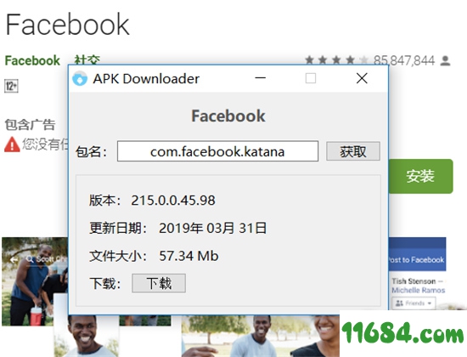Screen dimensions: 467x357
Task: Click the red warning triangle icon
Action: [x=12, y=144]
